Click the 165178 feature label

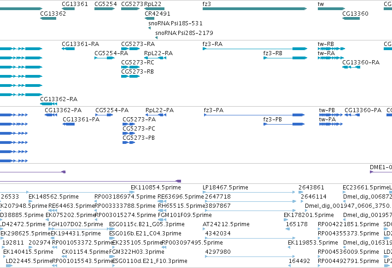pos(297,224)
